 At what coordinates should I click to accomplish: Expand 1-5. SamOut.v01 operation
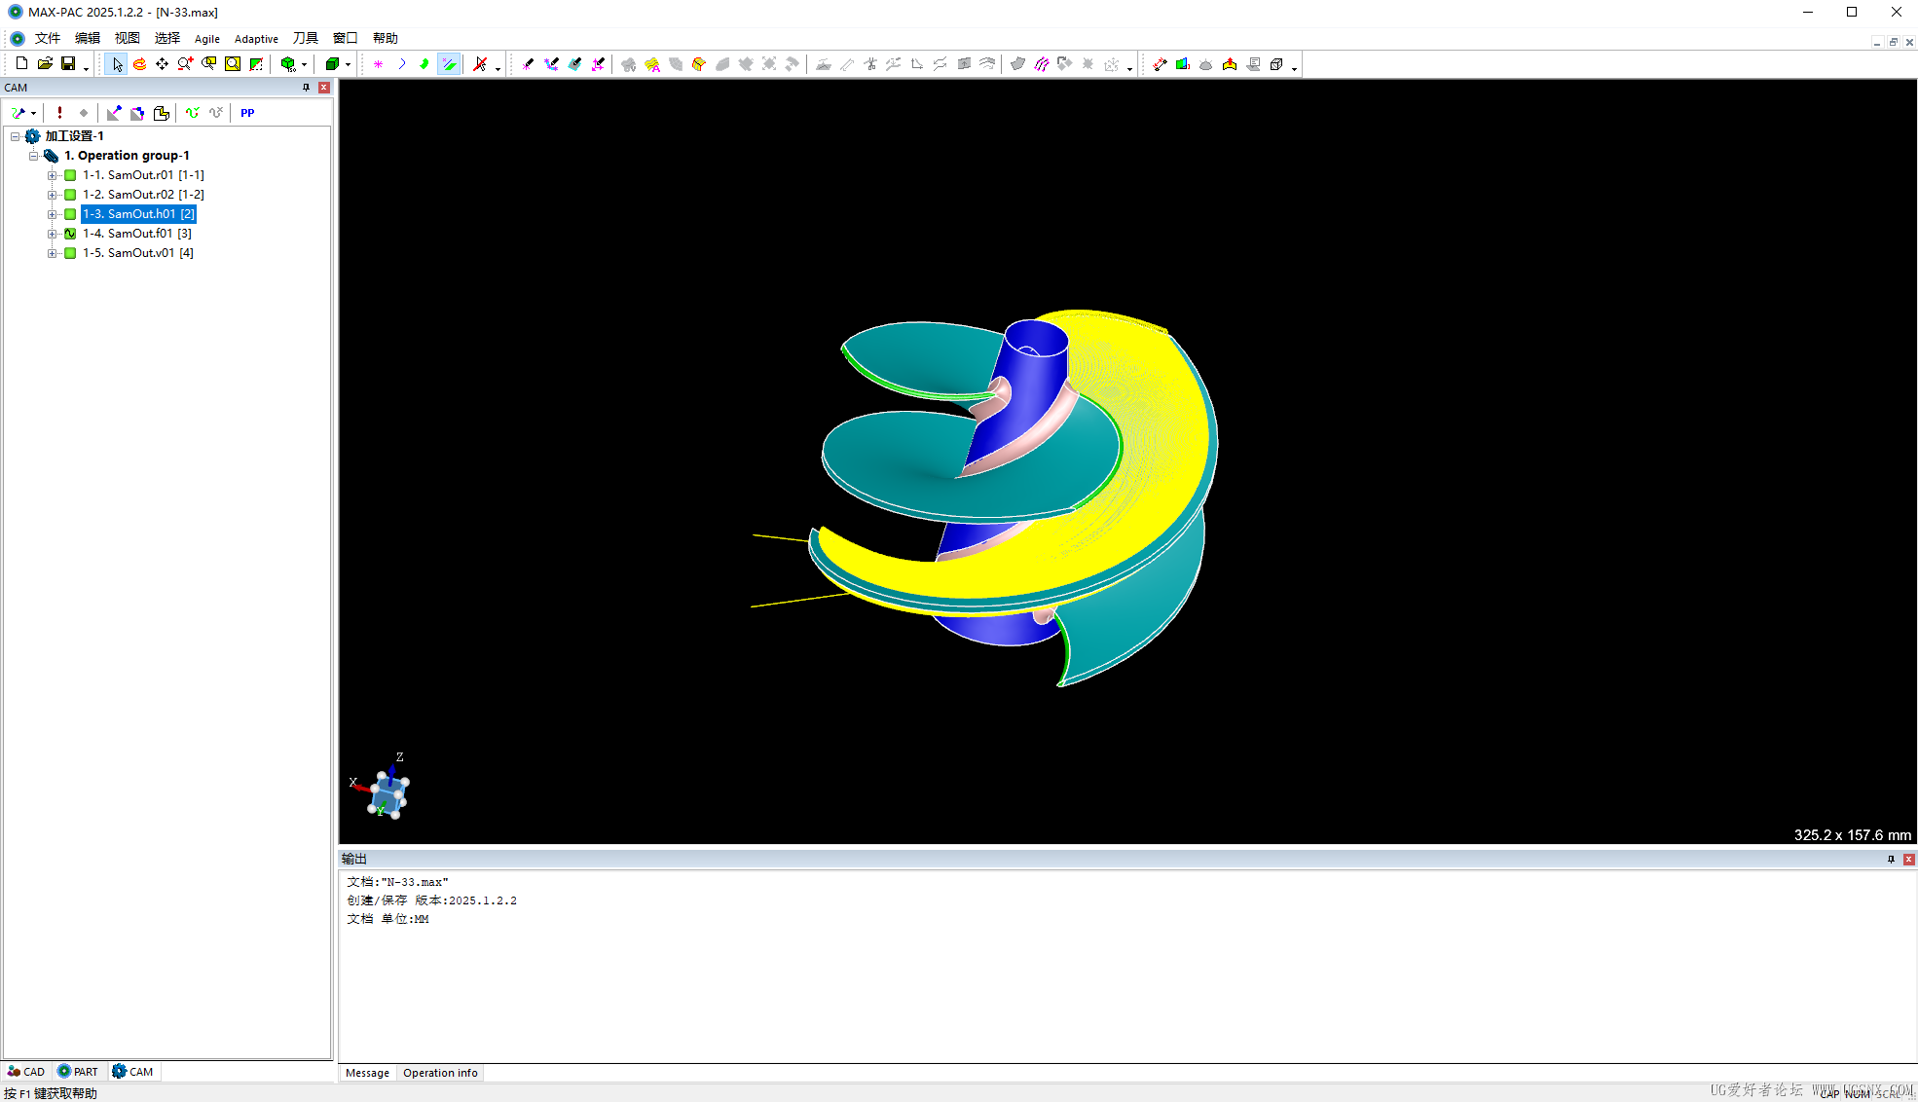tap(52, 253)
